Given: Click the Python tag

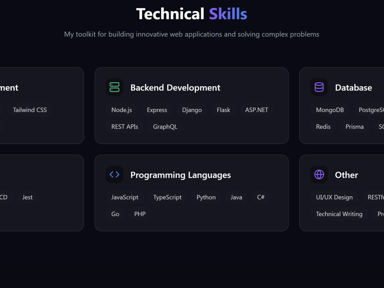Looking at the screenshot, I should tap(206, 197).
